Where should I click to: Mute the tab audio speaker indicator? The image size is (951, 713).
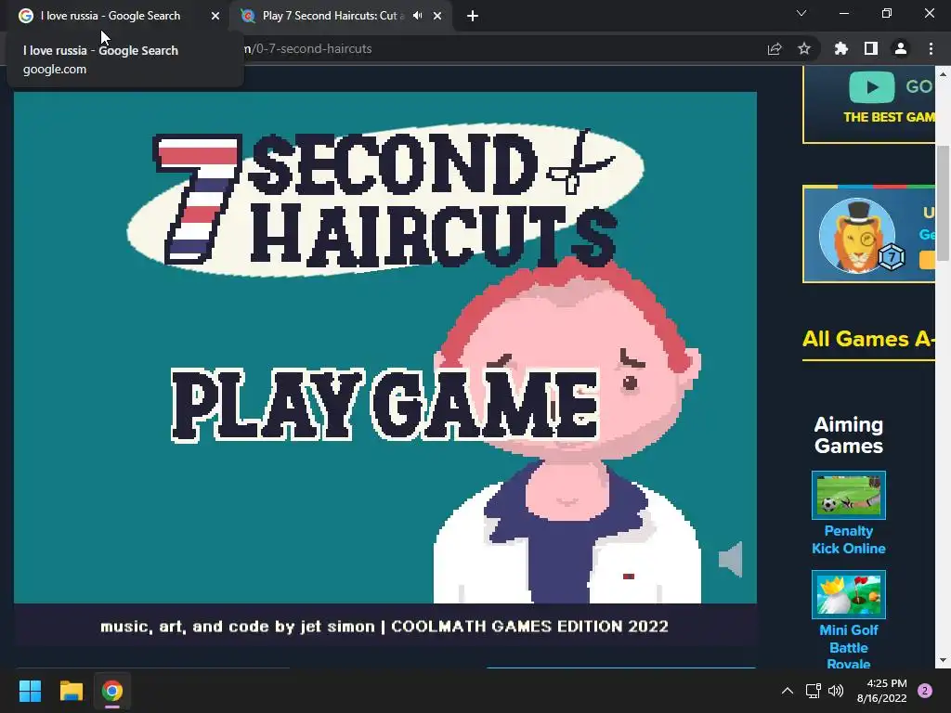tap(417, 16)
